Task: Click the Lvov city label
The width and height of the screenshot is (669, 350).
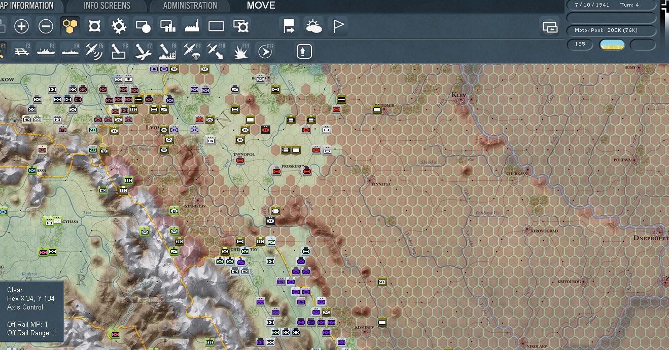Action: [x=152, y=128]
